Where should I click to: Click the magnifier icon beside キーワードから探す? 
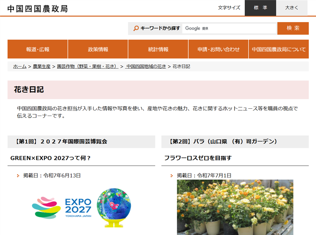point(136,28)
